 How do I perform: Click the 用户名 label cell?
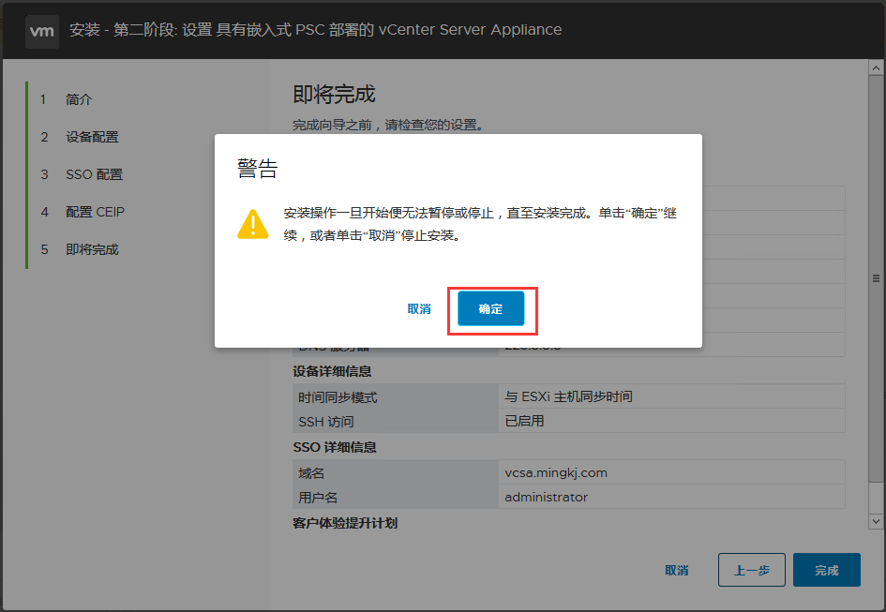(396, 498)
